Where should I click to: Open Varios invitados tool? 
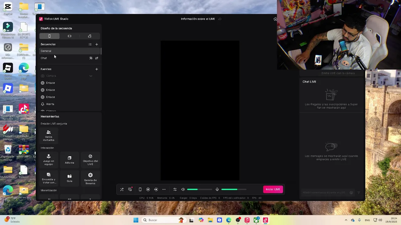click(49, 136)
